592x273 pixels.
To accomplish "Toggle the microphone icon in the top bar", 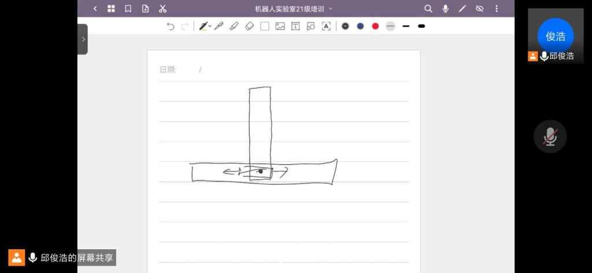I will (x=445, y=9).
